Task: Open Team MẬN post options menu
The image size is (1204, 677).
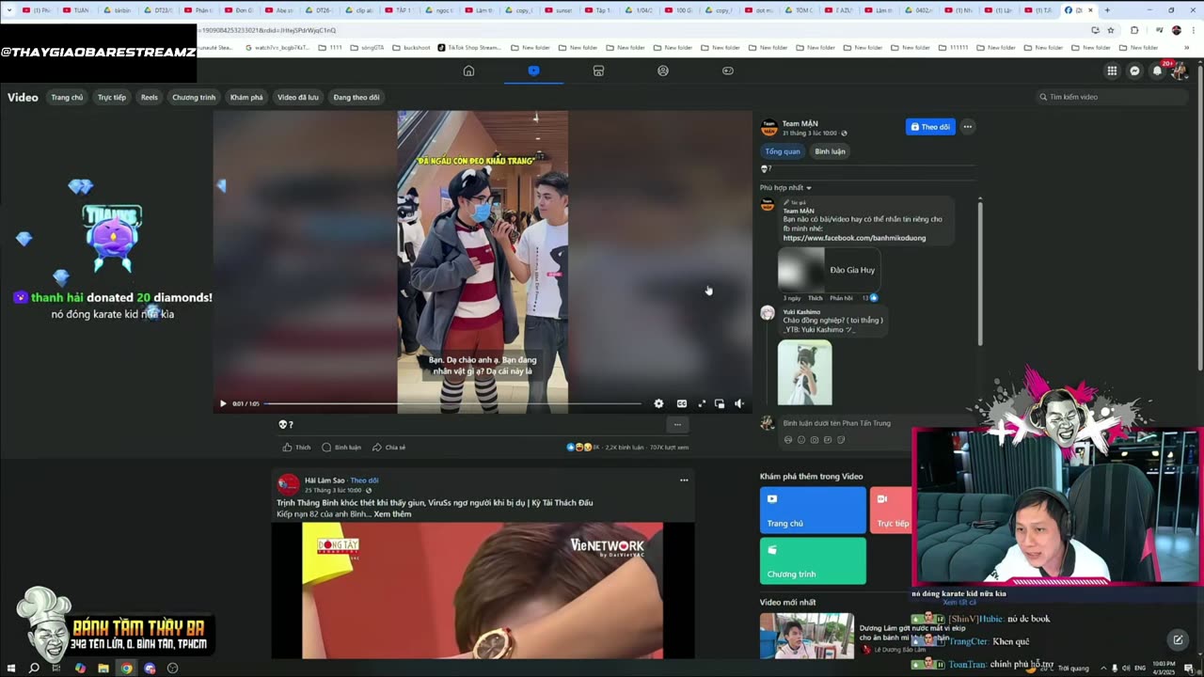Action: 967,127
